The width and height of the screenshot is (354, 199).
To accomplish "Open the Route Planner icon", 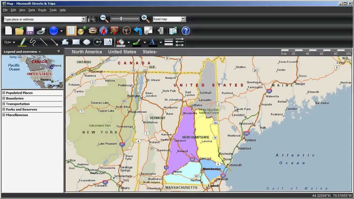I will click(x=82, y=31).
